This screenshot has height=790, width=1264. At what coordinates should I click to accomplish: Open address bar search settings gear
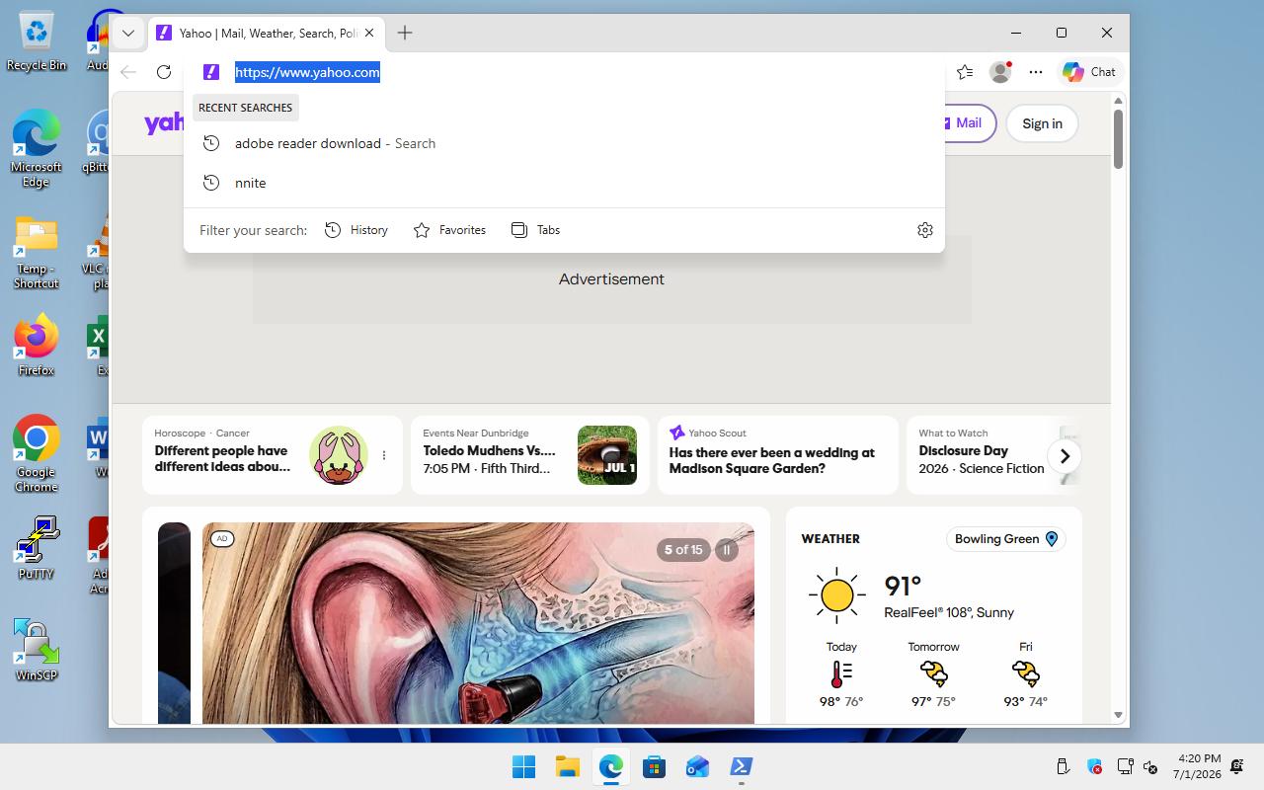925,230
